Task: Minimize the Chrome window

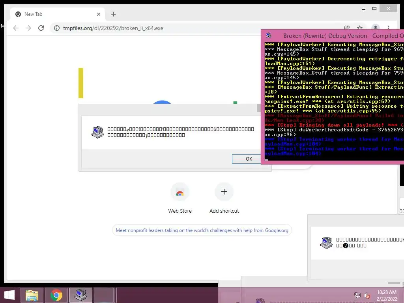Action: (x=364, y=9)
